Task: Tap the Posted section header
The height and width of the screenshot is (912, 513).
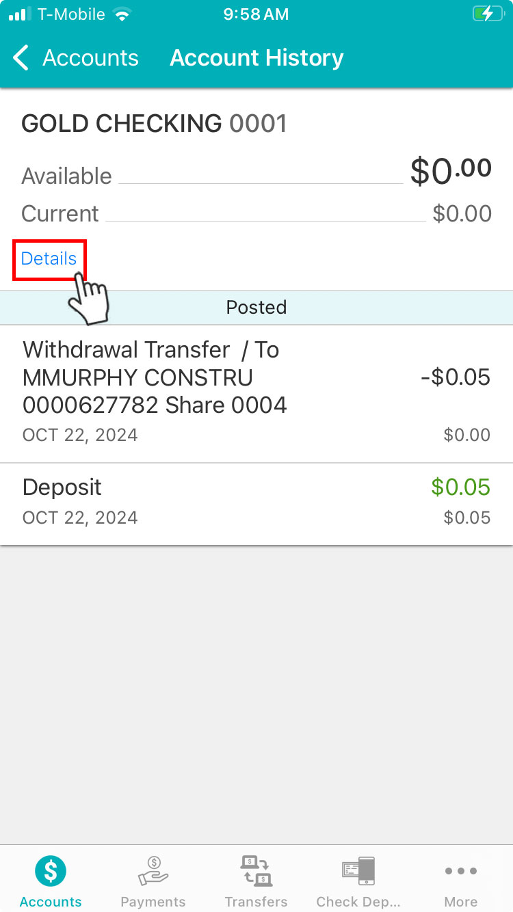Action: coord(256,308)
